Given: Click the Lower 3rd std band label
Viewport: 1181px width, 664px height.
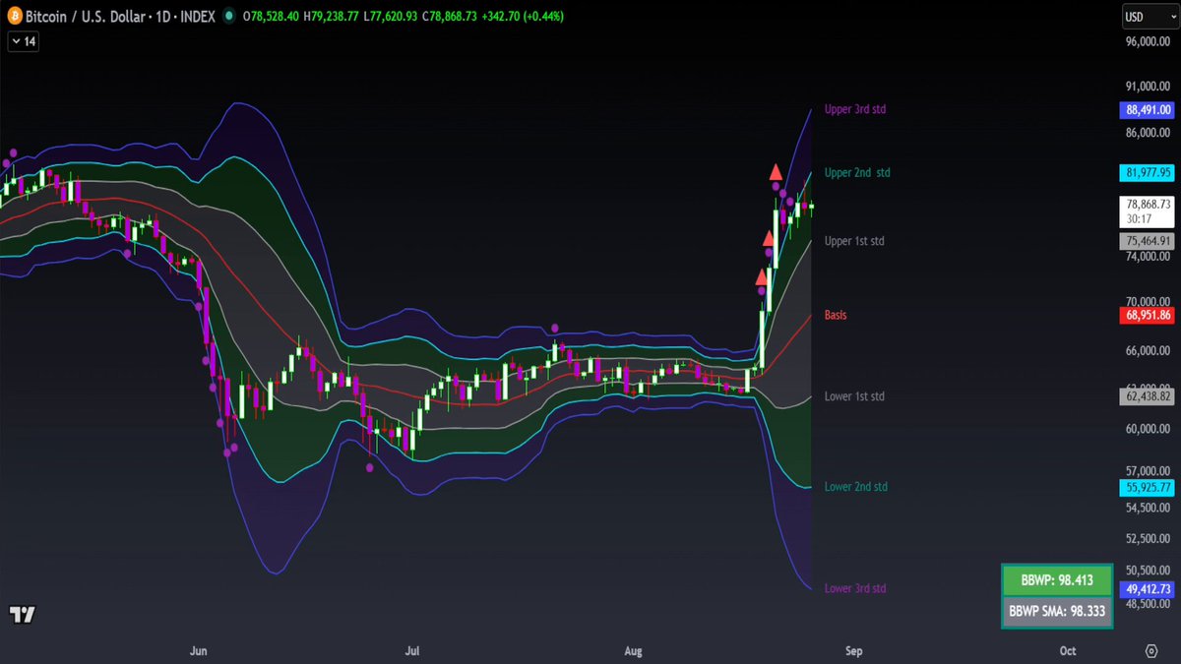Looking at the screenshot, I should 855,588.
